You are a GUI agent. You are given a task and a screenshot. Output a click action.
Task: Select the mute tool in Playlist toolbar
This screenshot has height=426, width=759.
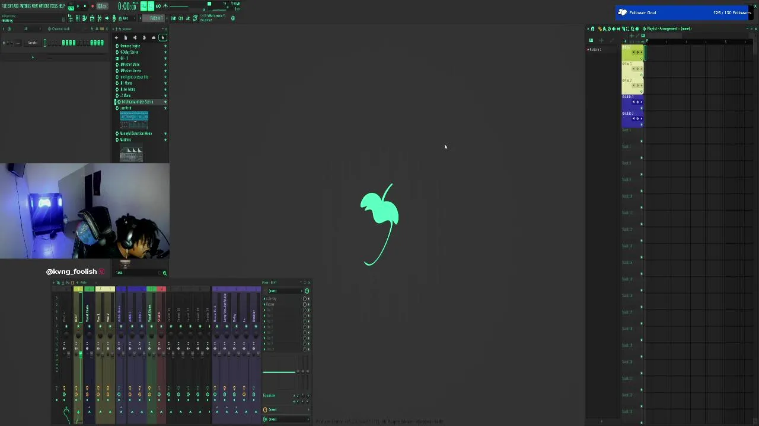point(614,29)
